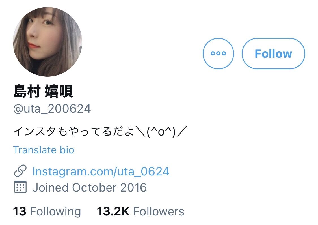This screenshot has height=225, width=318.
Task: Select the display name 島村 嬉唄
Action: click(43, 91)
